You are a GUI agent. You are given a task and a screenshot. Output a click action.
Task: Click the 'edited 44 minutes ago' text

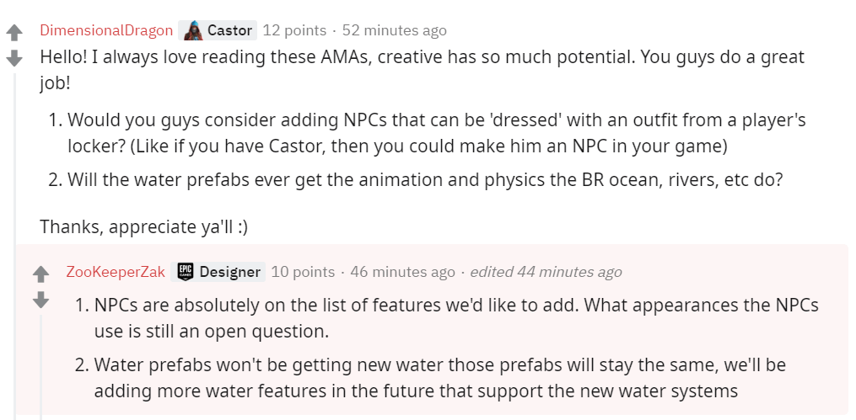(546, 271)
